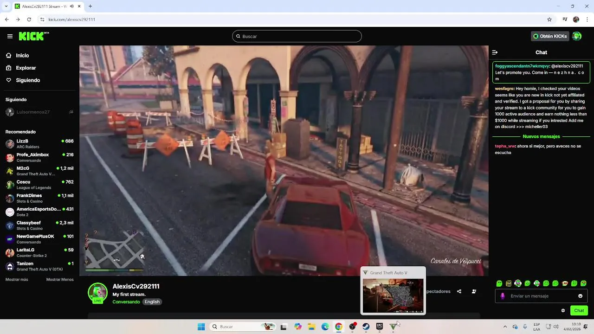Image resolution: width=594 pixels, height=334 pixels.
Task: Click Mostrar más under recommended channels
Action: (x=17, y=279)
